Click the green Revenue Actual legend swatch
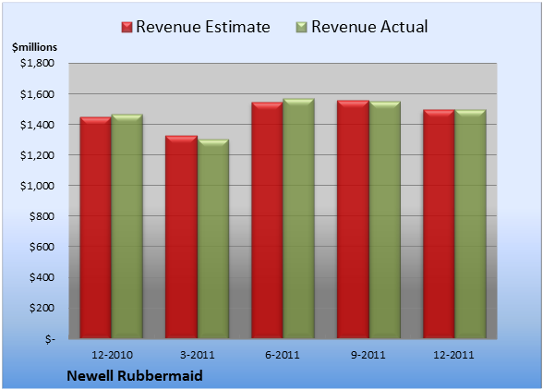This screenshot has height=390, width=543. [x=302, y=27]
